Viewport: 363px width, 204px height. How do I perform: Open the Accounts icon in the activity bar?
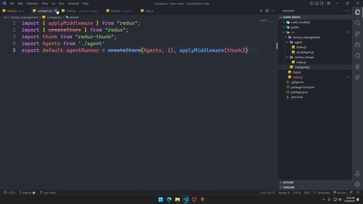[357, 173]
